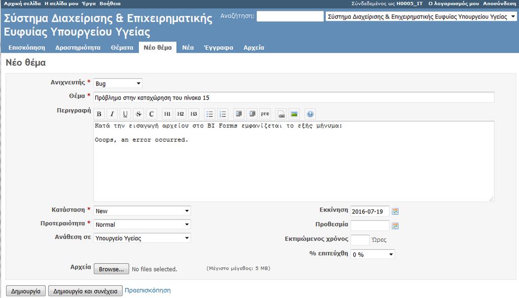Grab the description text area resize handle
The width and height of the screenshot is (519, 298).
(x=491, y=198)
